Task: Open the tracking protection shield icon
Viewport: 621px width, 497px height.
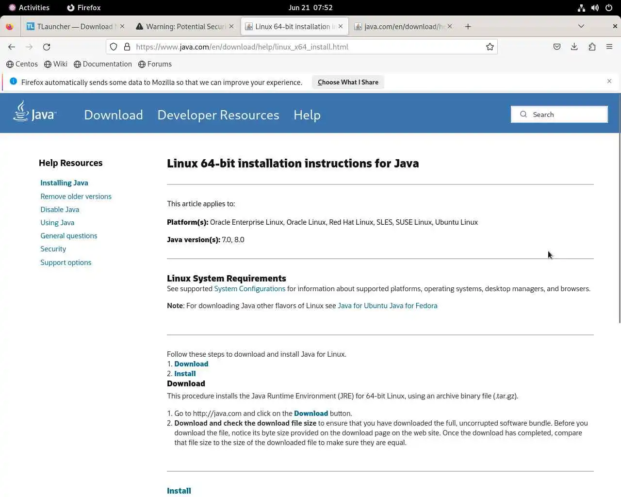Action: pyautogui.click(x=114, y=47)
